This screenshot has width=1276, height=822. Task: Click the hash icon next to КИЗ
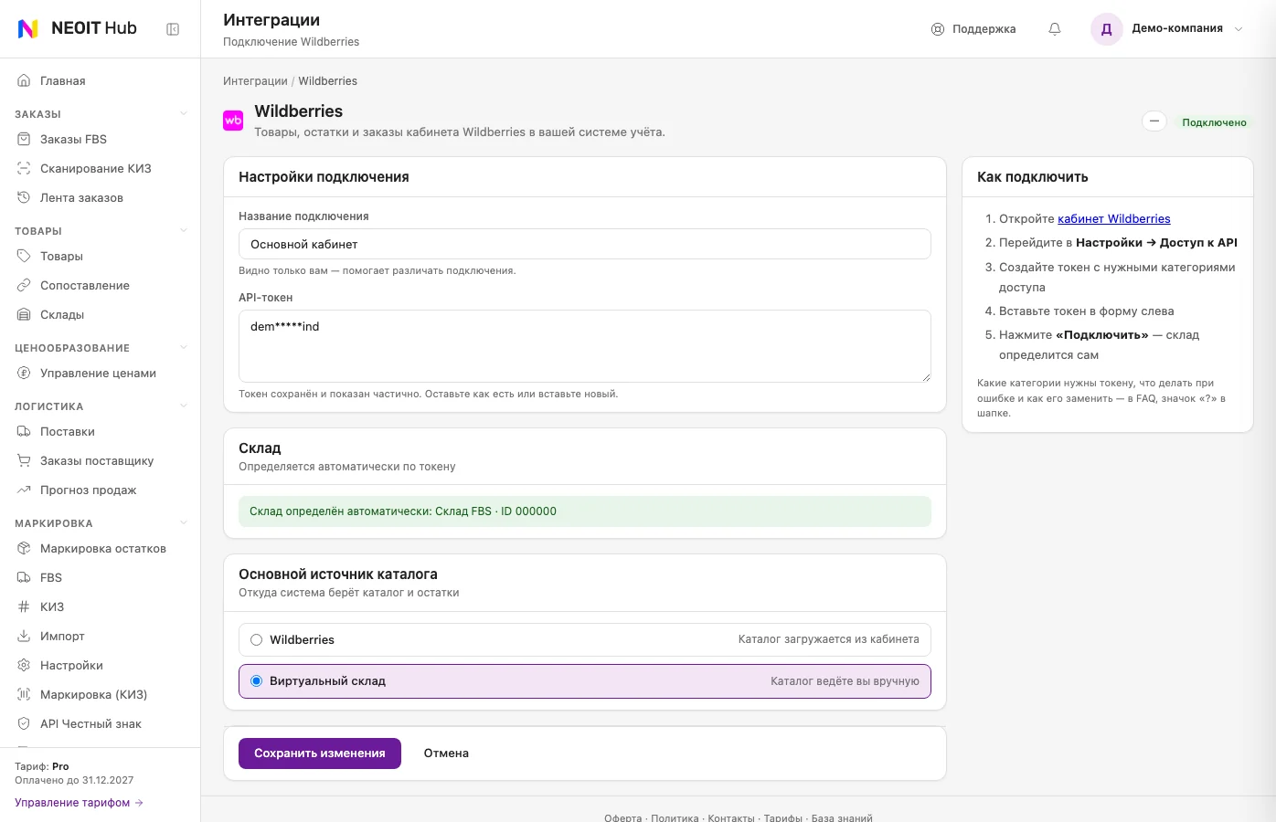point(24,607)
